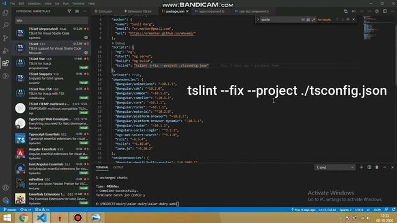Install the Typescript Essentials extension
The width and height of the screenshot is (397, 223).
click(x=84, y=143)
